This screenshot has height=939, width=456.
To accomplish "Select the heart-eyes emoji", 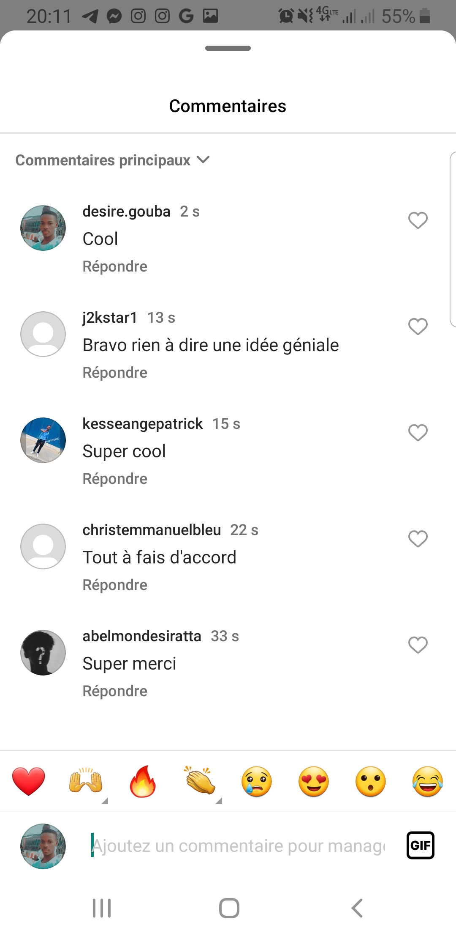I will (x=314, y=781).
